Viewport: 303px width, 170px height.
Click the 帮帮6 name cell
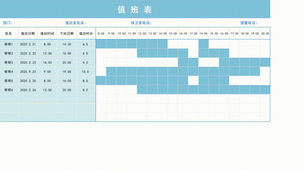tap(9, 90)
